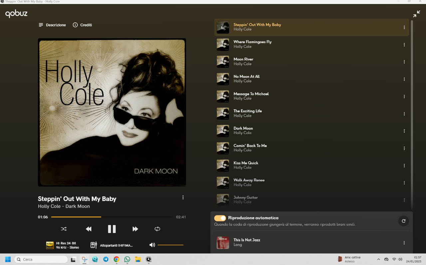Click the now-playing thumbnail in the queue
The width and height of the screenshot is (426, 265).
click(223, 27)
